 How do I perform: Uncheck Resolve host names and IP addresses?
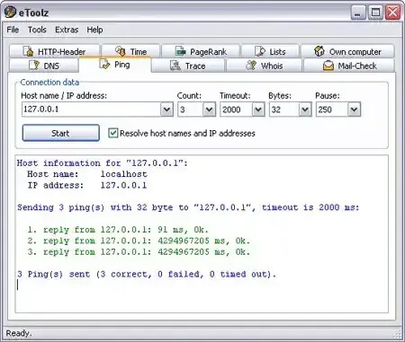point(113,133)
